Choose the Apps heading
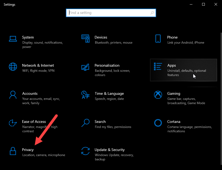222x170 pixels. point(171,66)
